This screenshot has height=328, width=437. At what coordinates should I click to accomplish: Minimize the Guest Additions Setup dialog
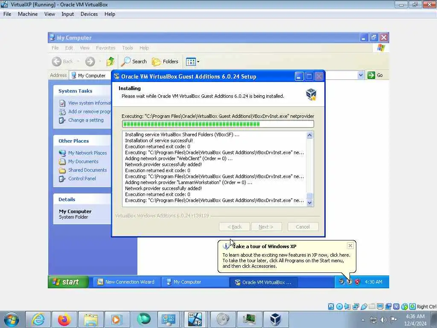tap(299, 76)
